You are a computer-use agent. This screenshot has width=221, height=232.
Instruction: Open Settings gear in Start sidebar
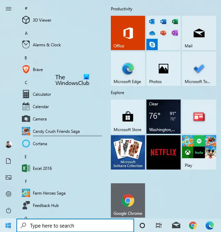click(9, 194)
